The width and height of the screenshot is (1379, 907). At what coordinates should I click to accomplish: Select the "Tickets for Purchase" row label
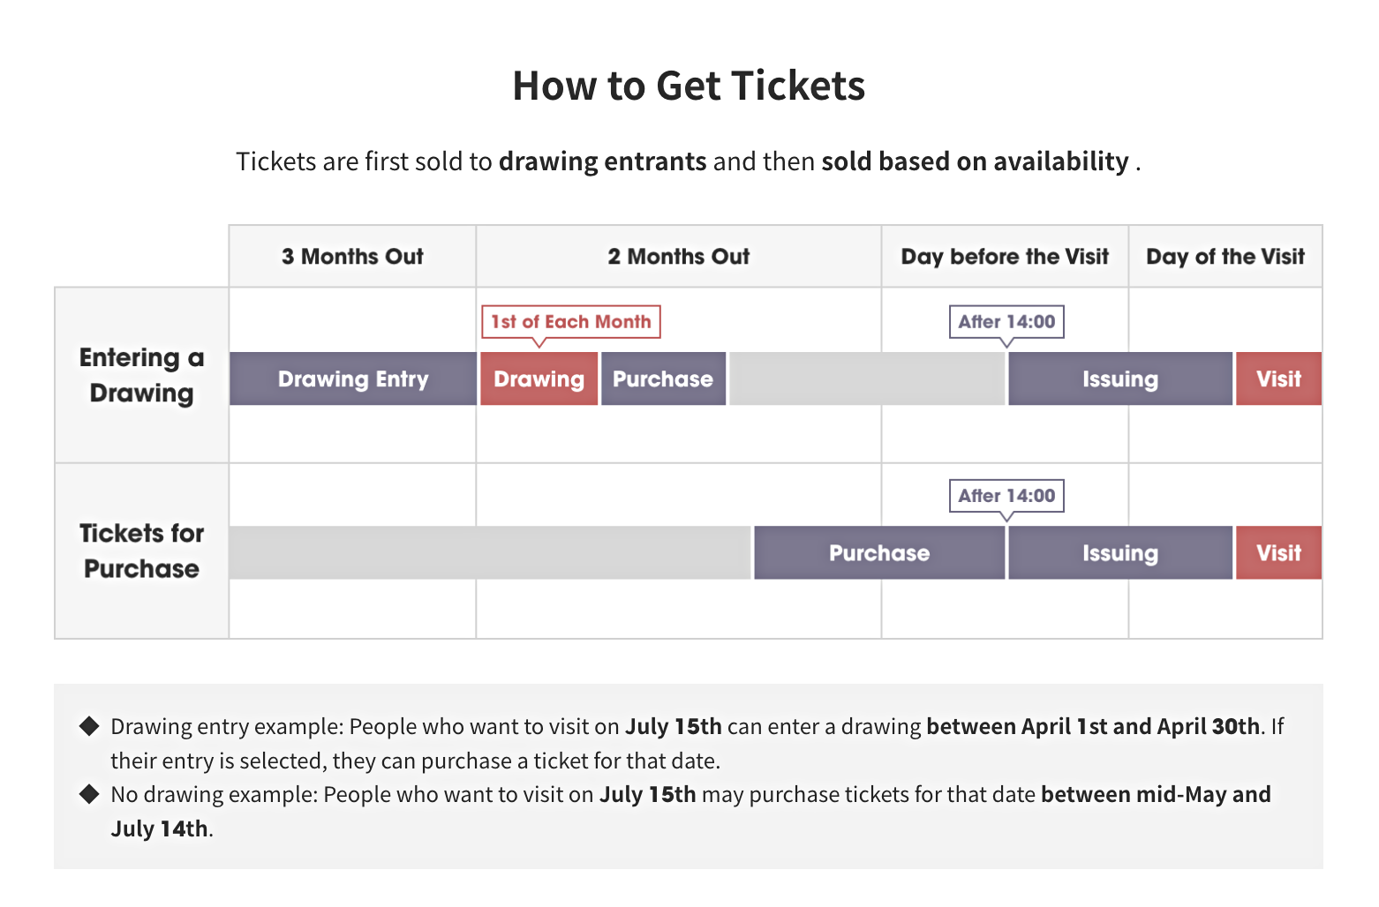(x=141, y=551)
